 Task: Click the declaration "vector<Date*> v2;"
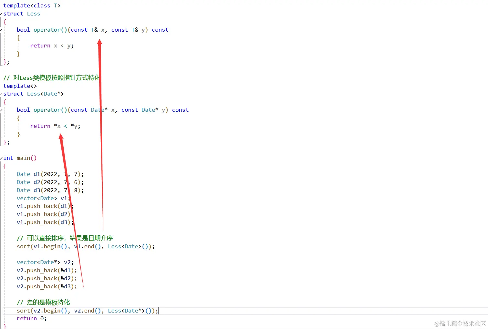[x=45, y=262]
